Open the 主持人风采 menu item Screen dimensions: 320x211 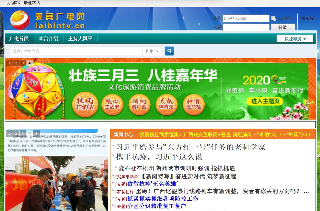point(80,38)
